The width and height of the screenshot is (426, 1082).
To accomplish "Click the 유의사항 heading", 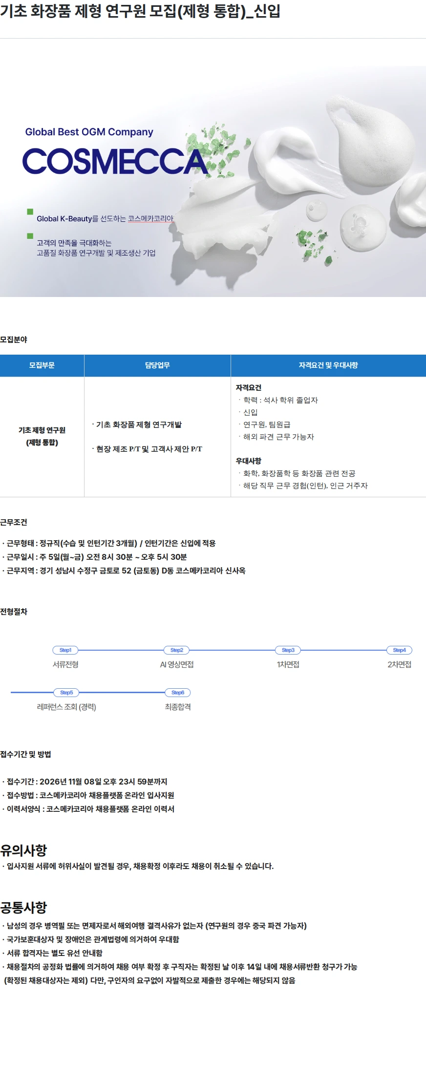I will pyautogui.click(x=23, y=850).
